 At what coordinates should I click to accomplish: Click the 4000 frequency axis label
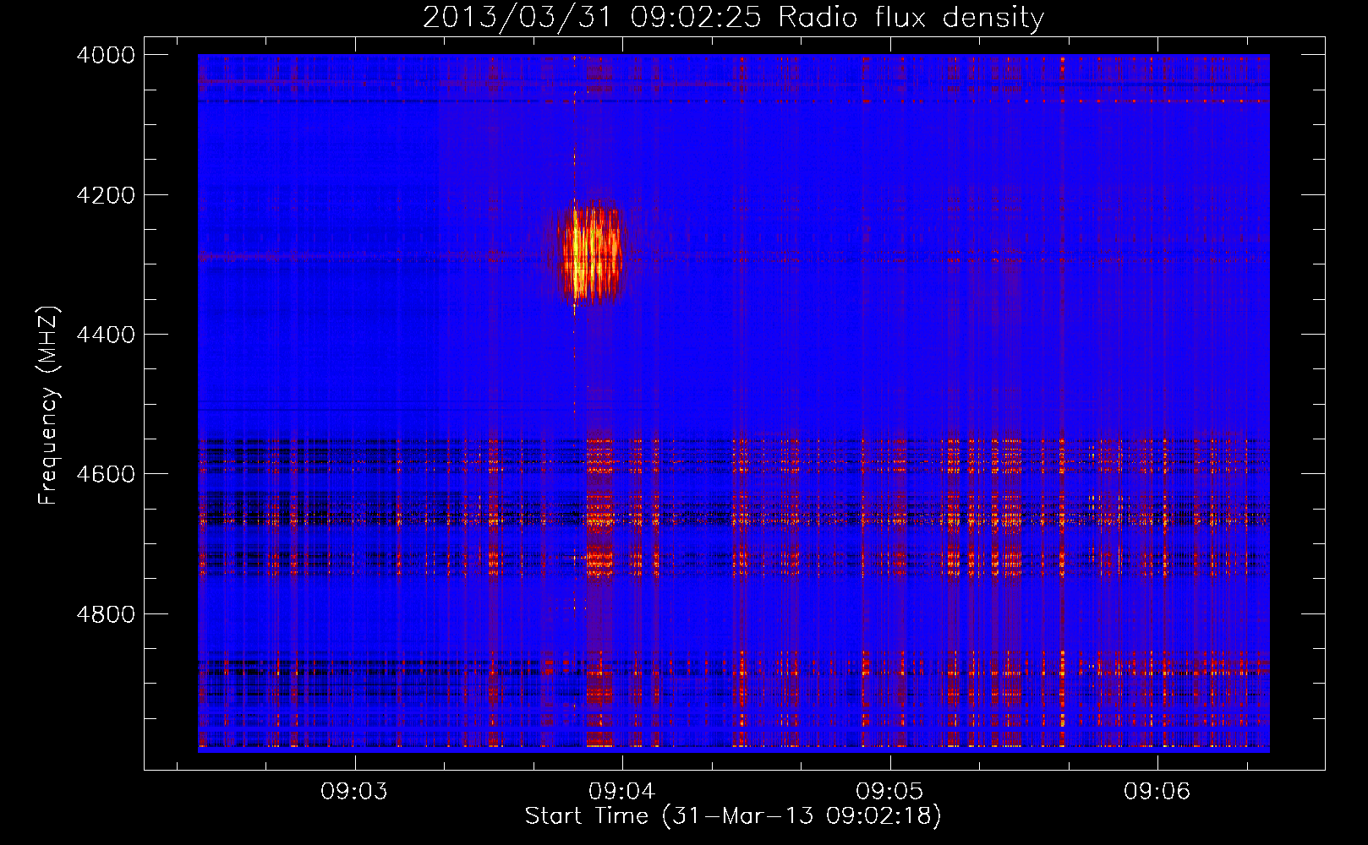[106, 55]
